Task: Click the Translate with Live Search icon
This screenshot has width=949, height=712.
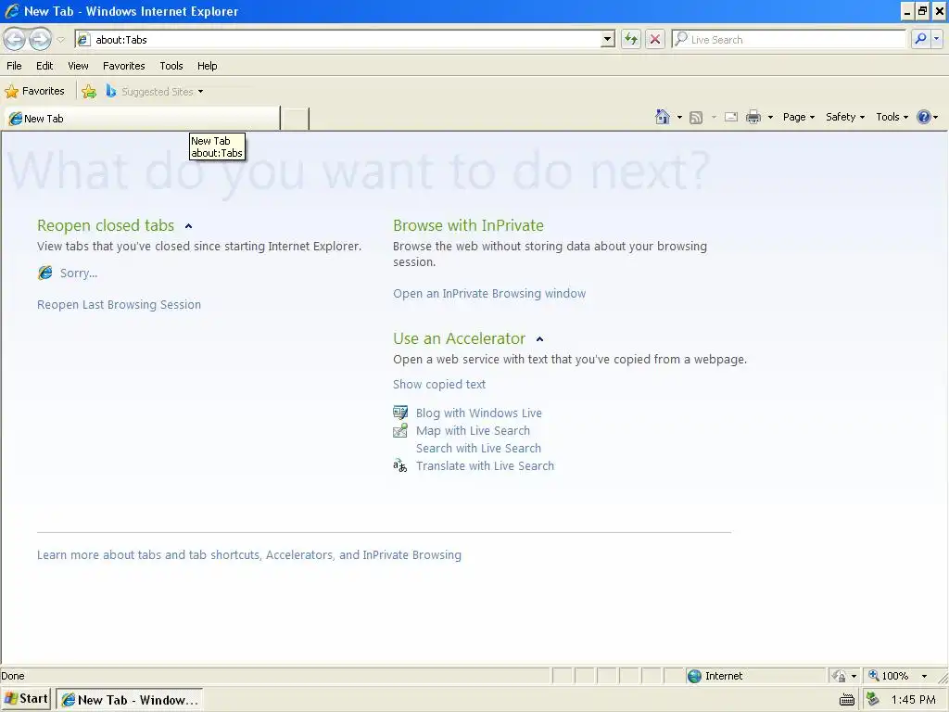Action: click(400, 465)
